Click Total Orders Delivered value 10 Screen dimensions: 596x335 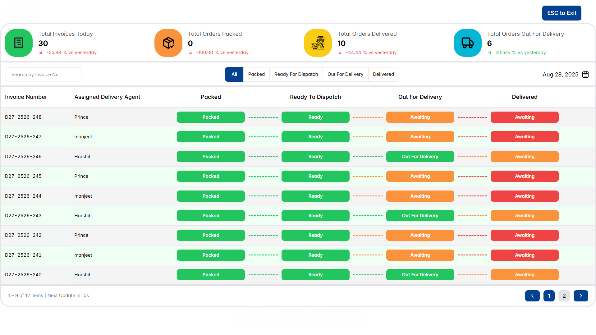342,44
